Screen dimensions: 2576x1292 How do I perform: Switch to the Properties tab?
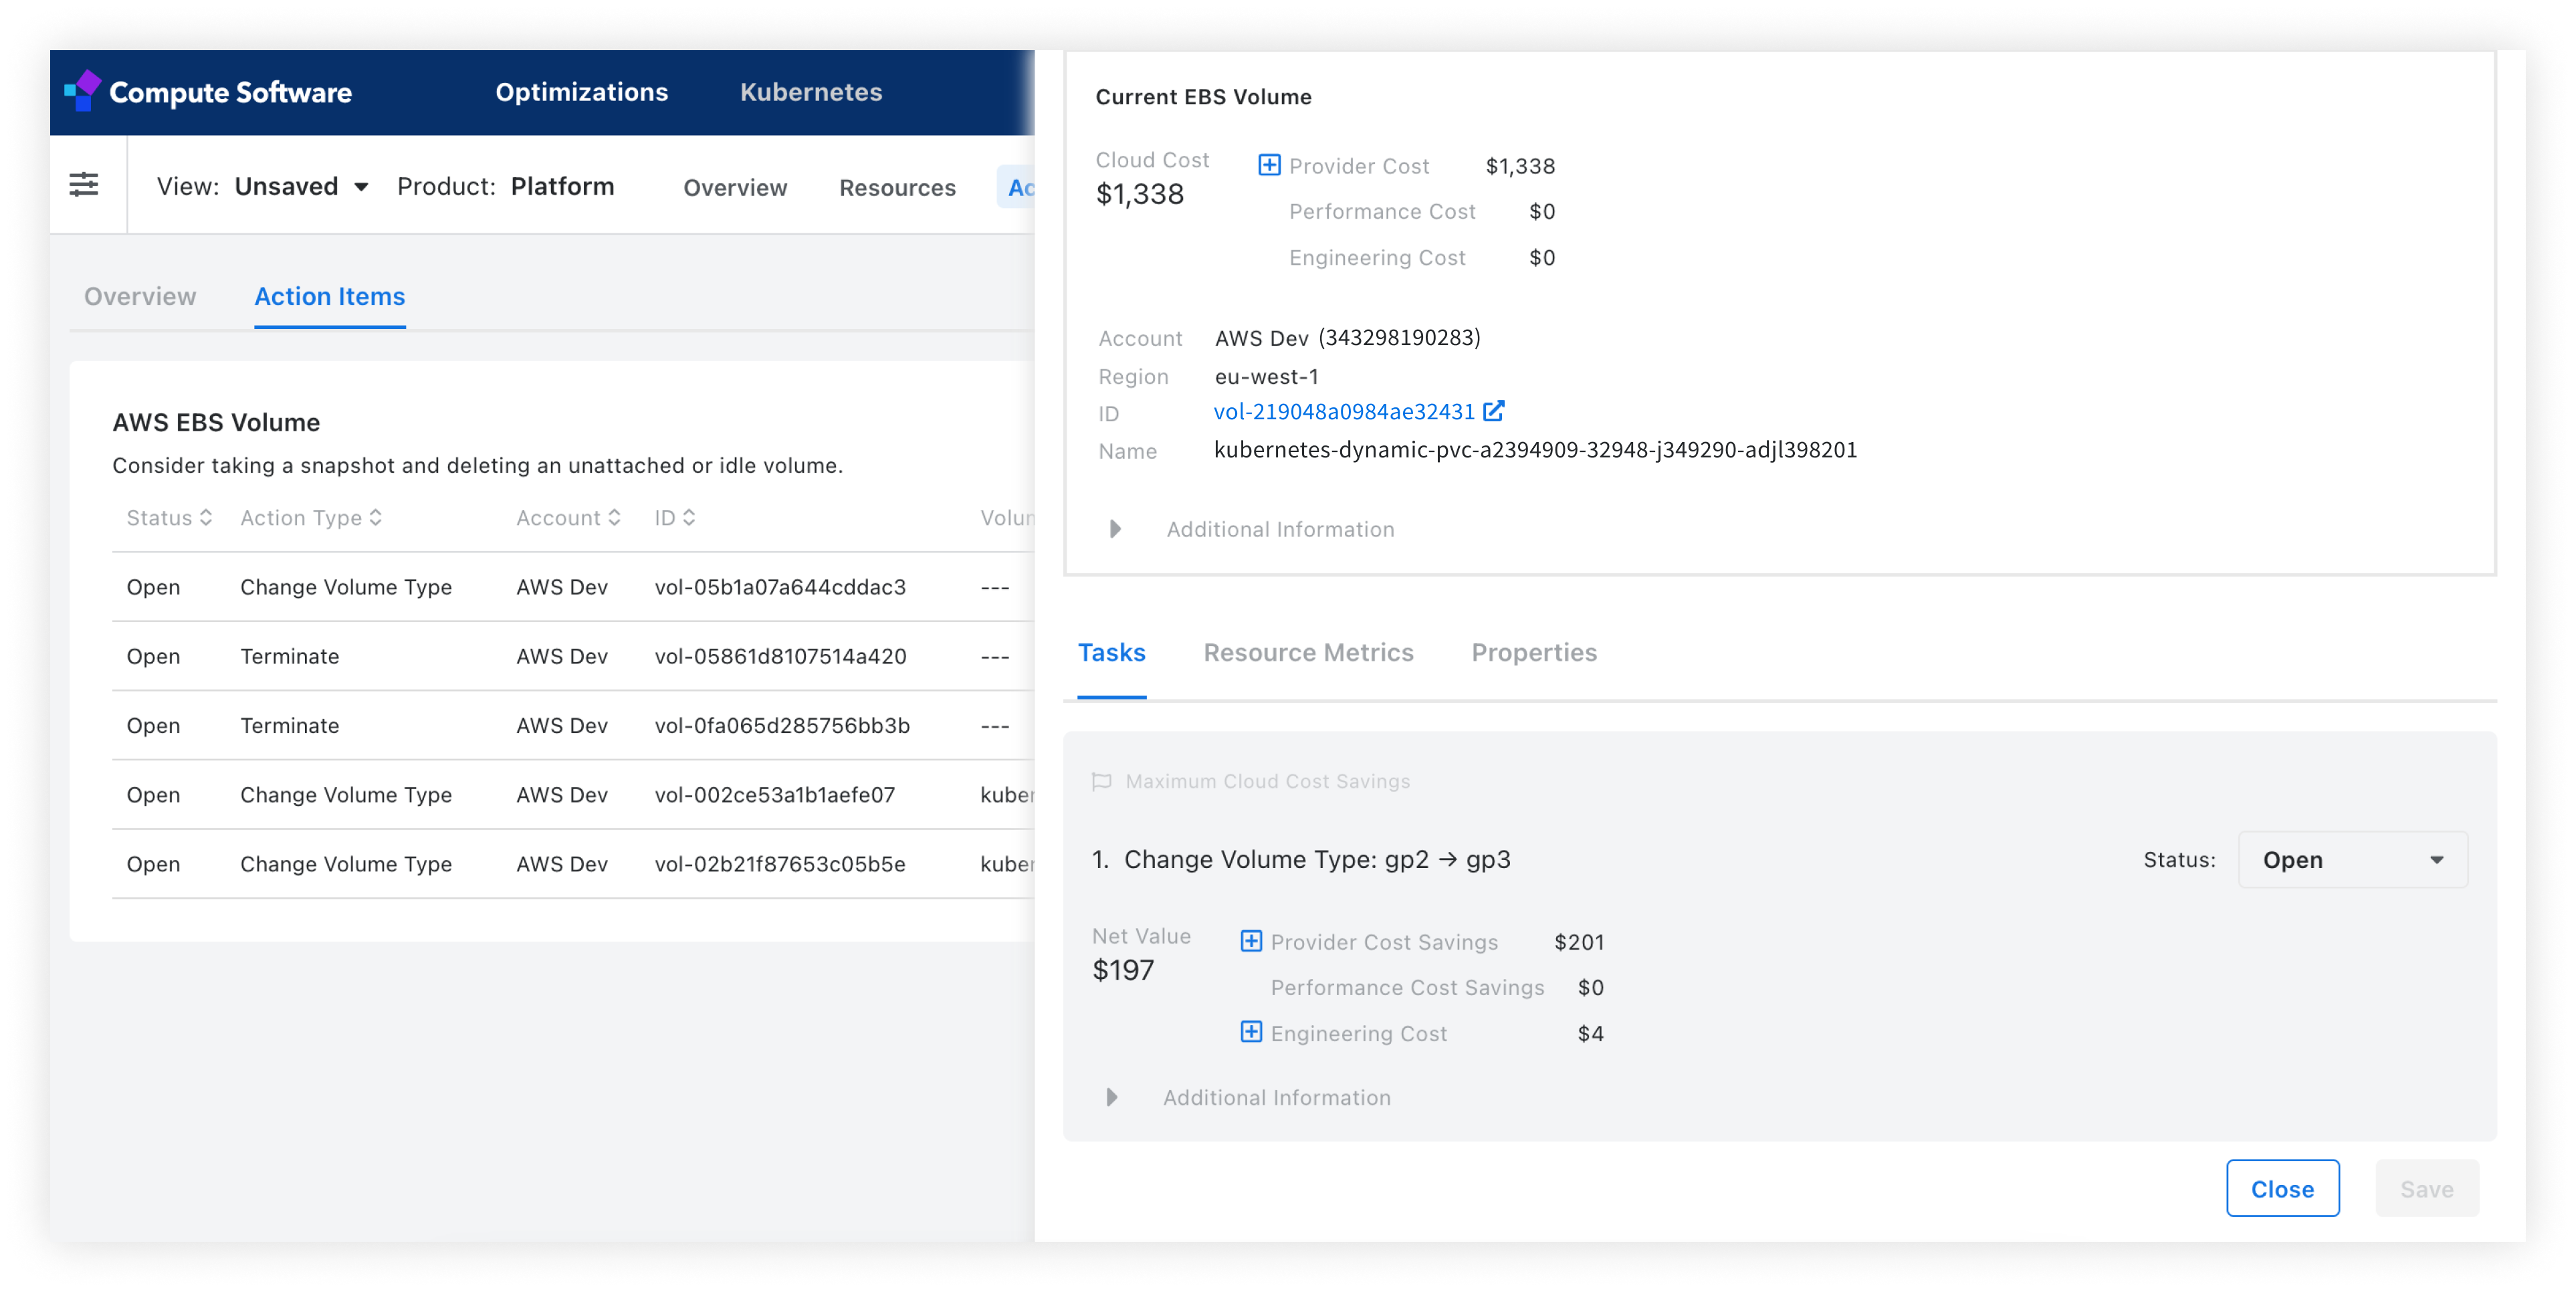(x=1534, y=653)
